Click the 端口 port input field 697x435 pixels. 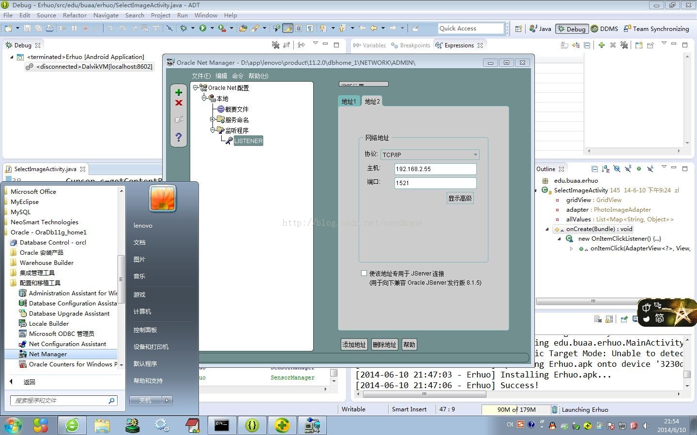435,183
